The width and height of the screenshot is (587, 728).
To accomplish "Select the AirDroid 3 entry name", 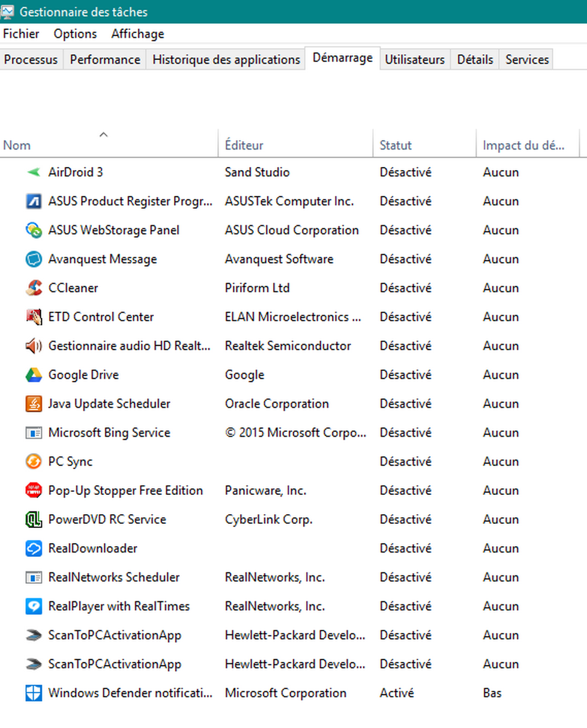I will pyautogui.click(x=76, y=172).
